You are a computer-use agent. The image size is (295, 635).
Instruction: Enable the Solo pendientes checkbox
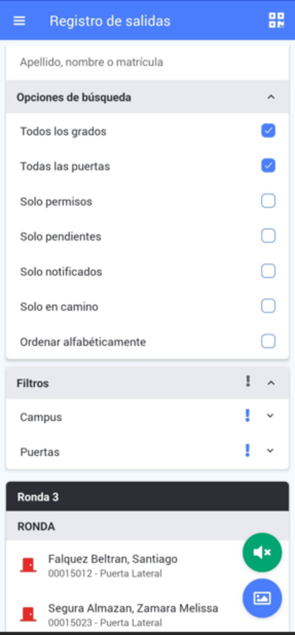(x=268, y=236)
